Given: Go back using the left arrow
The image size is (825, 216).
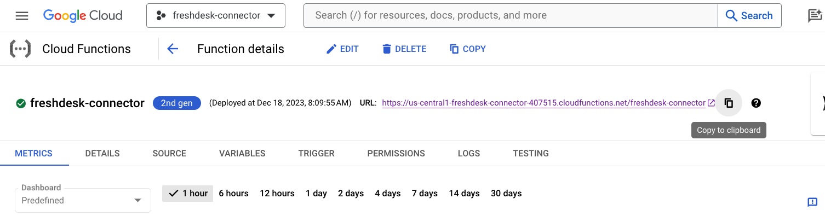Looking at the screenshot, I should click(173, 49).
